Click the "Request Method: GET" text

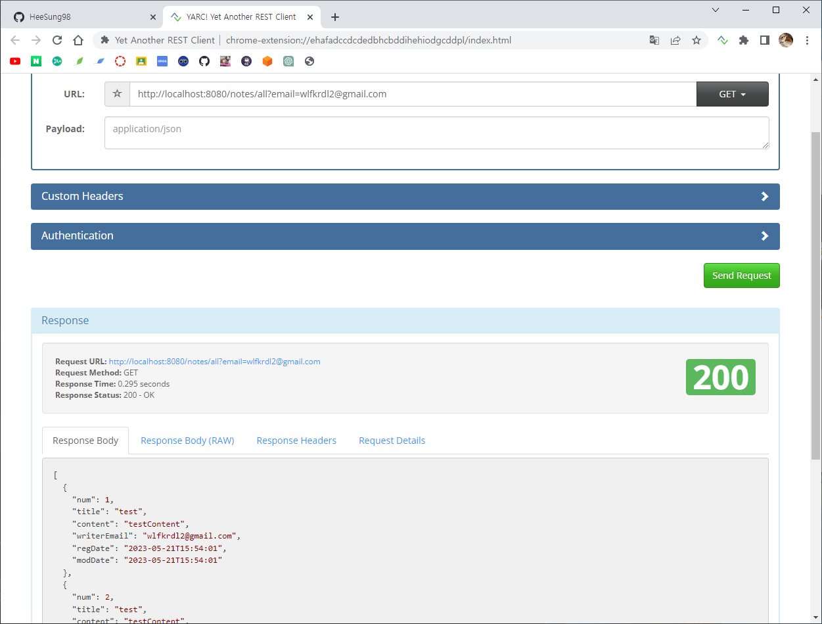[x=97, y=373]
